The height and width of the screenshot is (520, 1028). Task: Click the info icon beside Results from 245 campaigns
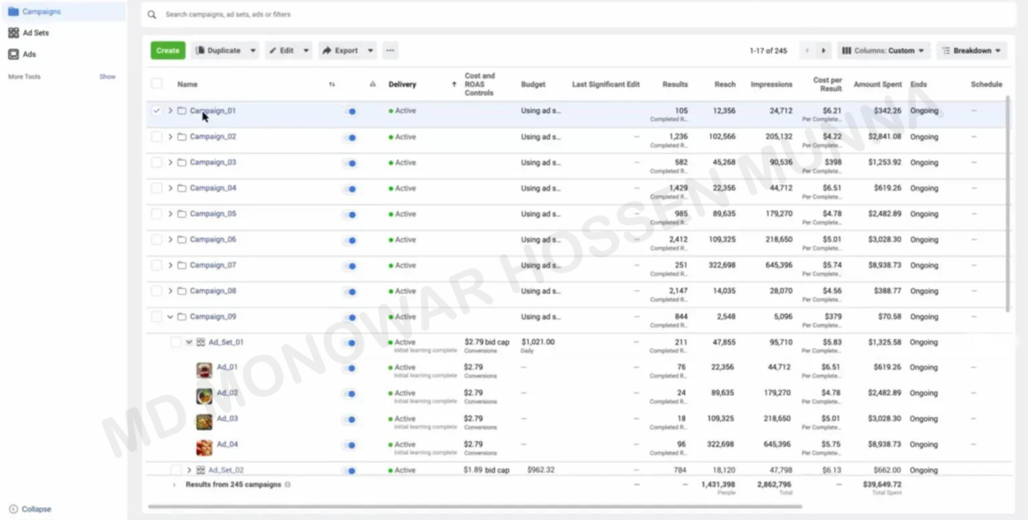click(287, 485)
